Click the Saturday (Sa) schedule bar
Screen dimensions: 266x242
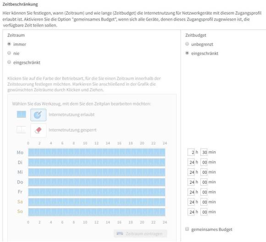[x=96, y=202]
